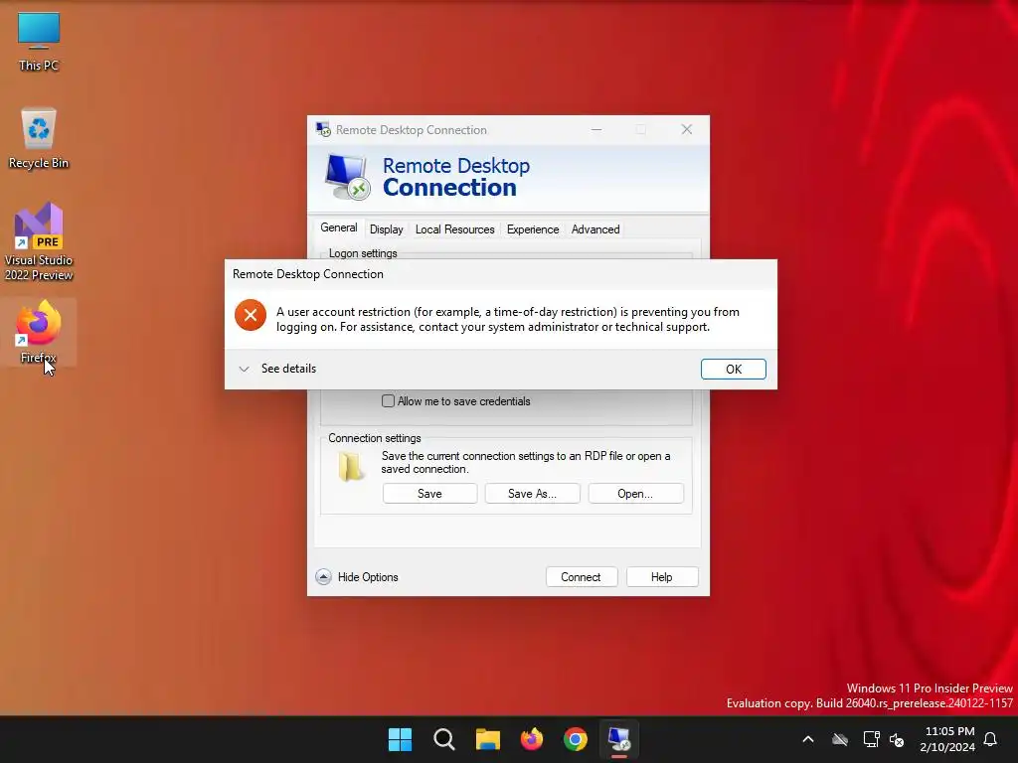Screen dimensions: 1018x763
Task: Click the red error icon in dialog
Action: coord(251,315)
